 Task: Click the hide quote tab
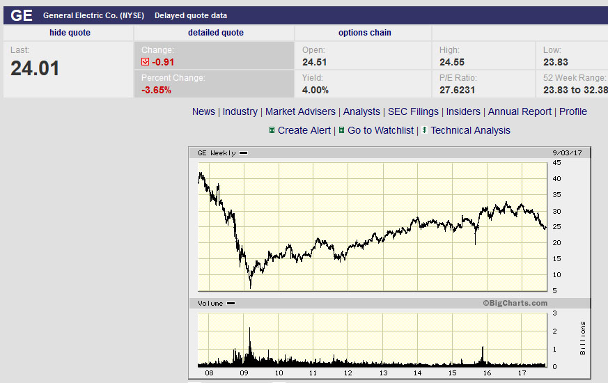[x=70, y=33]
